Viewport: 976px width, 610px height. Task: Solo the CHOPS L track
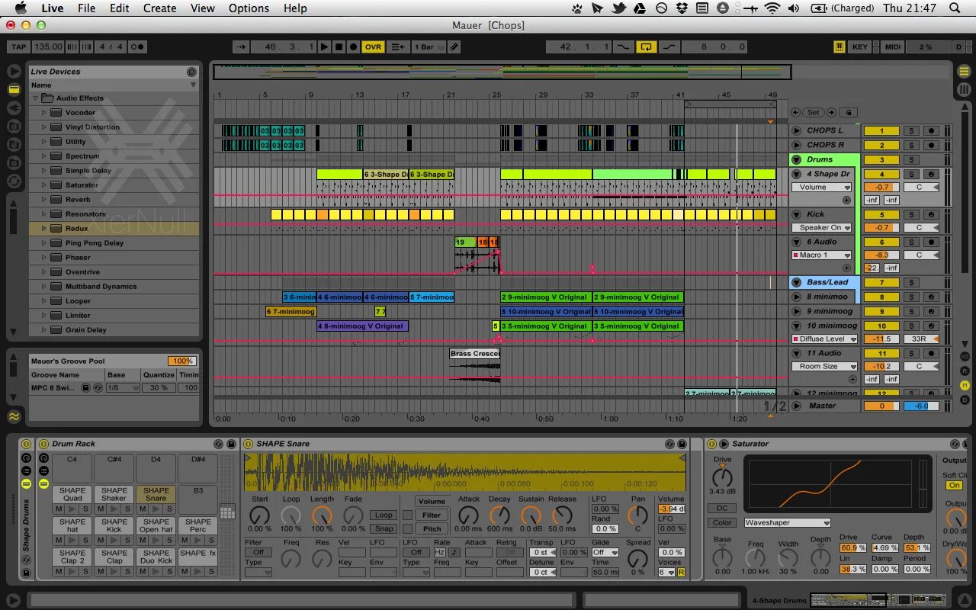click(x=910, y=131)
